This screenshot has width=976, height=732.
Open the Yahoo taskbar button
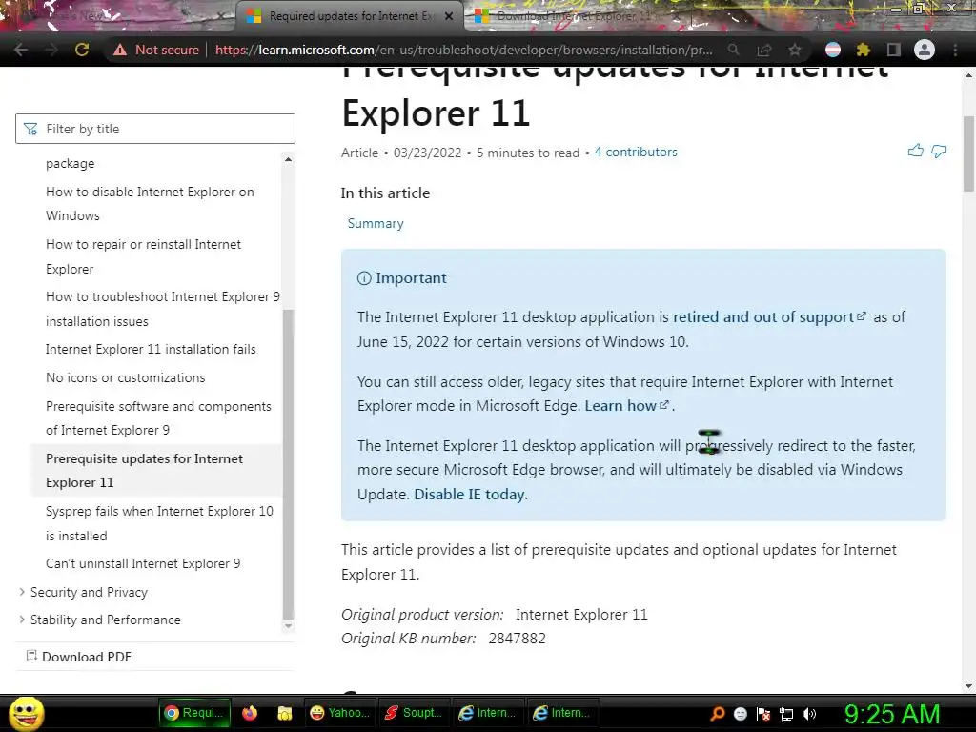coord(339,713)
